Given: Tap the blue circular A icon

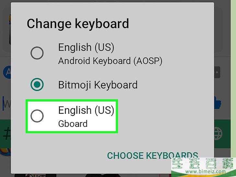Looking at the screenshot, I should 7,72.
